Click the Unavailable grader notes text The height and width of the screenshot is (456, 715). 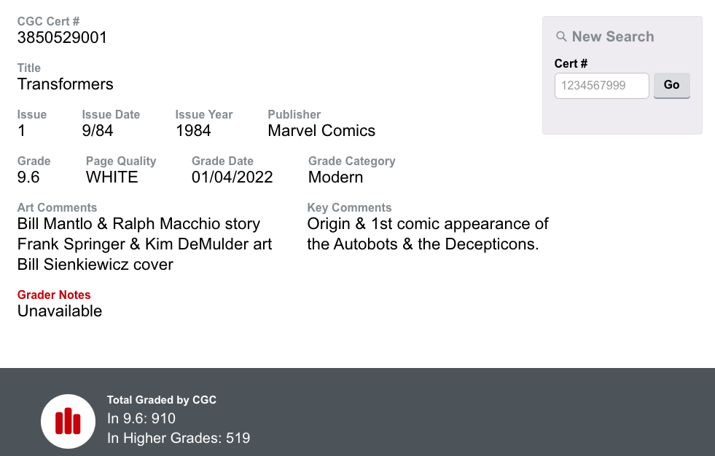click(x=60, y=311)
